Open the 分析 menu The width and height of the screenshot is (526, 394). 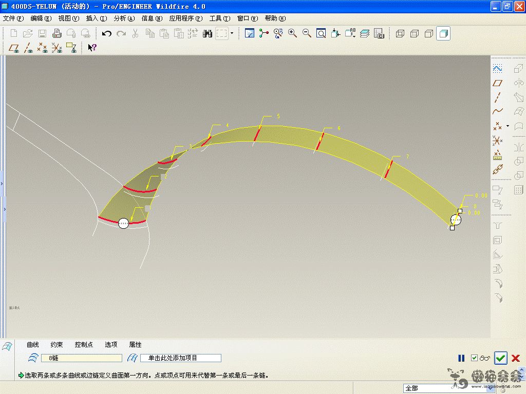124,18
